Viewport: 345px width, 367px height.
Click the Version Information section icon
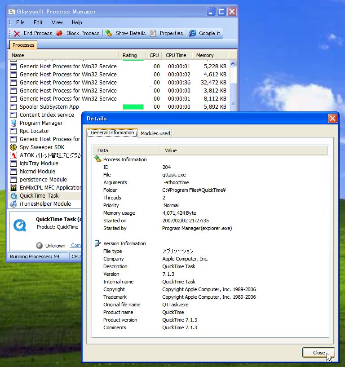[97, 243]
